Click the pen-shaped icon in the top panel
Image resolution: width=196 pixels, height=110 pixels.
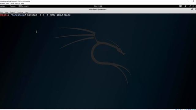pos(190,6)
